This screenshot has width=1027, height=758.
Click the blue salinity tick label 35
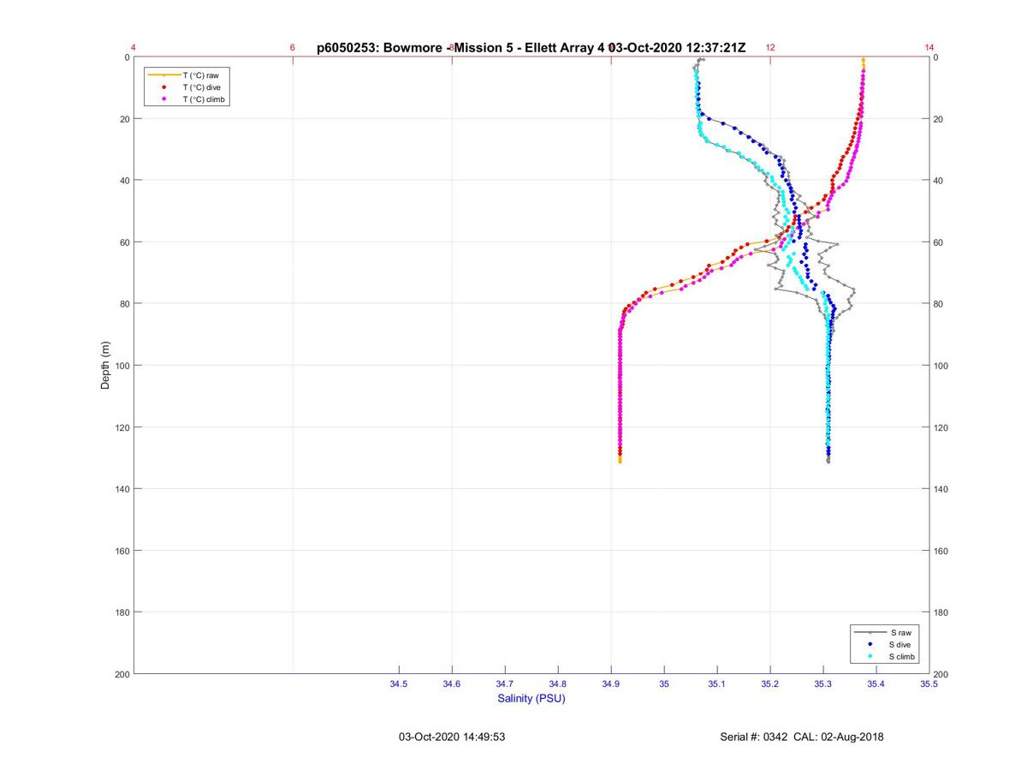tap(664, 684)
